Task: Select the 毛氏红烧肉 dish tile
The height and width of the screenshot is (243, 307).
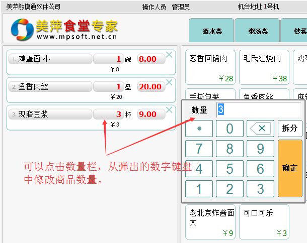Action: click(264, 67)
